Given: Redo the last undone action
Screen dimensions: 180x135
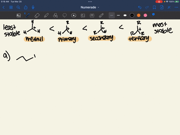Looking at the screenshot, I should tap(147, 7).
